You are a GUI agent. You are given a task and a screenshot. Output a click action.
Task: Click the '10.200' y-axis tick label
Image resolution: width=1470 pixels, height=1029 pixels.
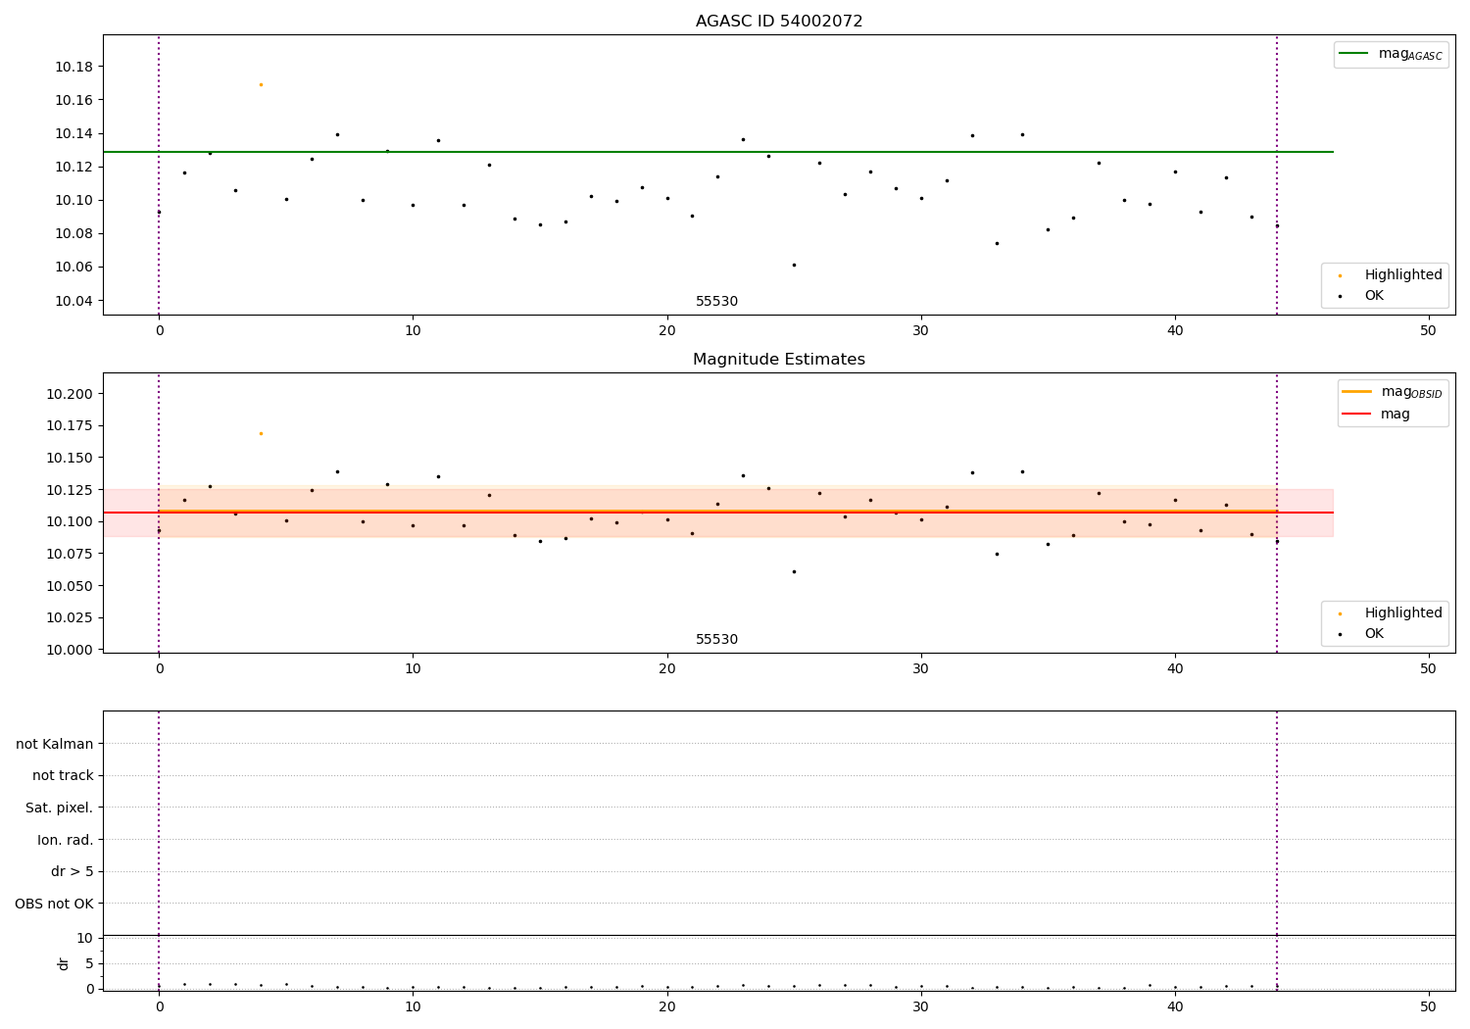[x=71, y=394]
